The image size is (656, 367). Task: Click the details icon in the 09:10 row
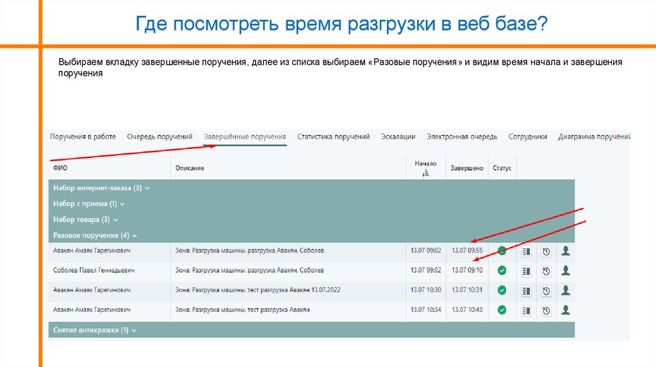coord(527,271)
